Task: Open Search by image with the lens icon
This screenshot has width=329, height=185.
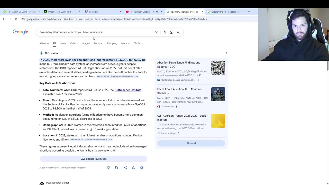Action: tap(172, 32)
